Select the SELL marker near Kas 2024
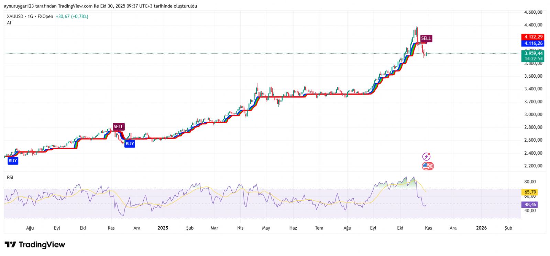Screen dimensions: 550x256 click(118, 127)
